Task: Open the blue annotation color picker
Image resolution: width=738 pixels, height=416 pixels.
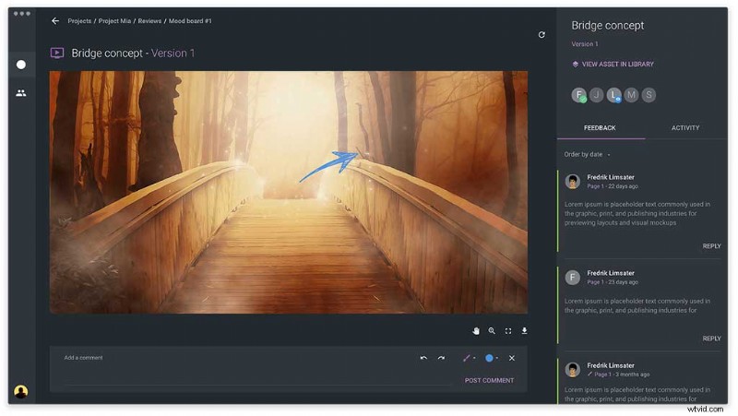Action: pyautogui.click(x=492, y=358)
